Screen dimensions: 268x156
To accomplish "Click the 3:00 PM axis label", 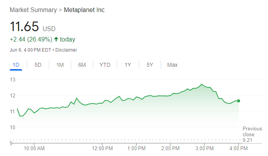I will pos(204,148).
